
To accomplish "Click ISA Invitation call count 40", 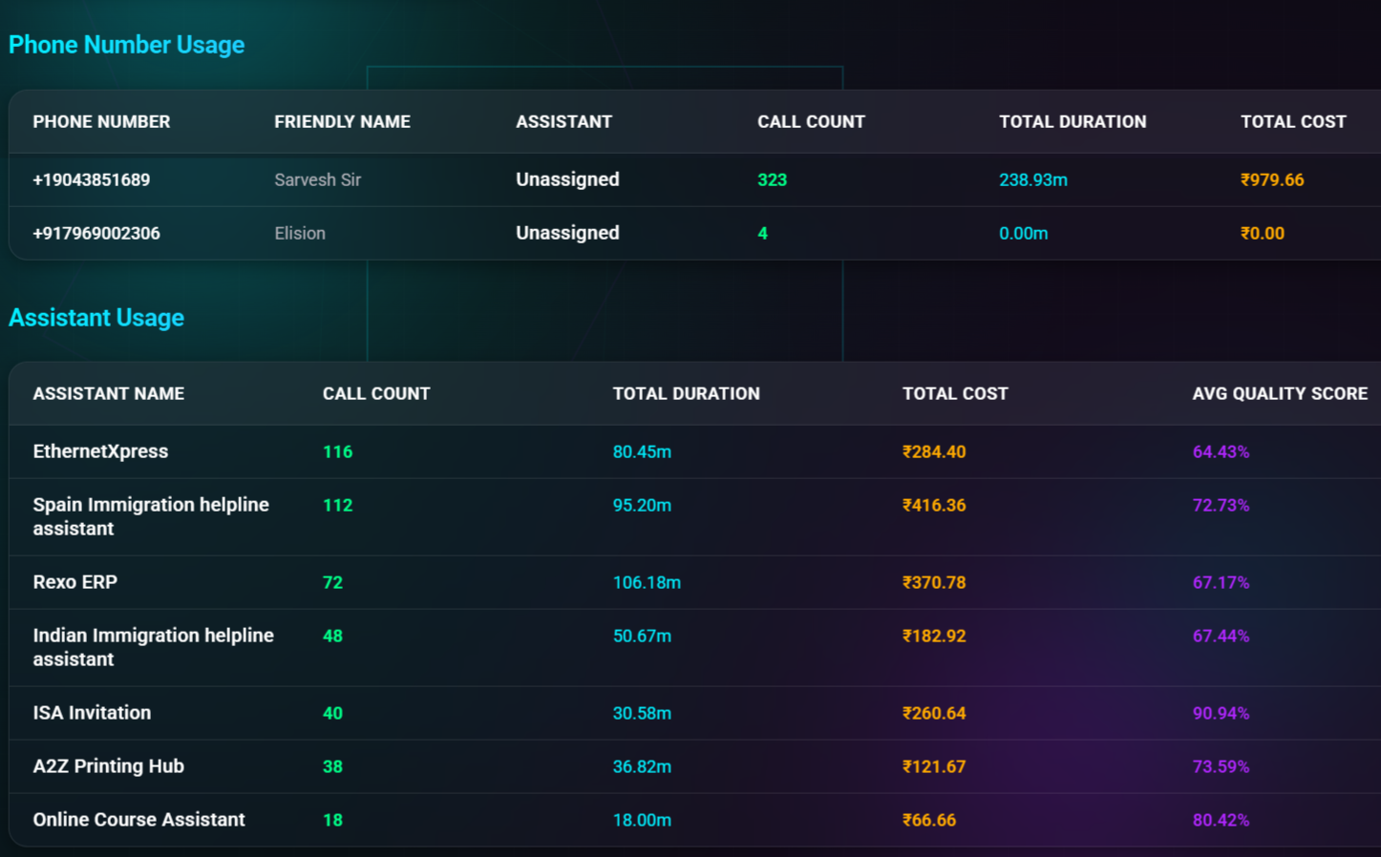I will click(x=332, y=713).
